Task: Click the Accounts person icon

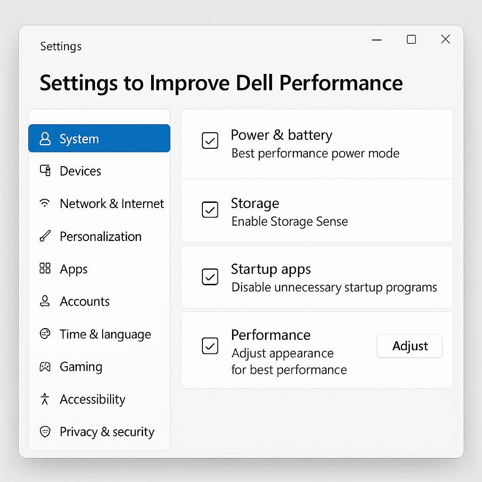Action: click(x=45, y=301)
